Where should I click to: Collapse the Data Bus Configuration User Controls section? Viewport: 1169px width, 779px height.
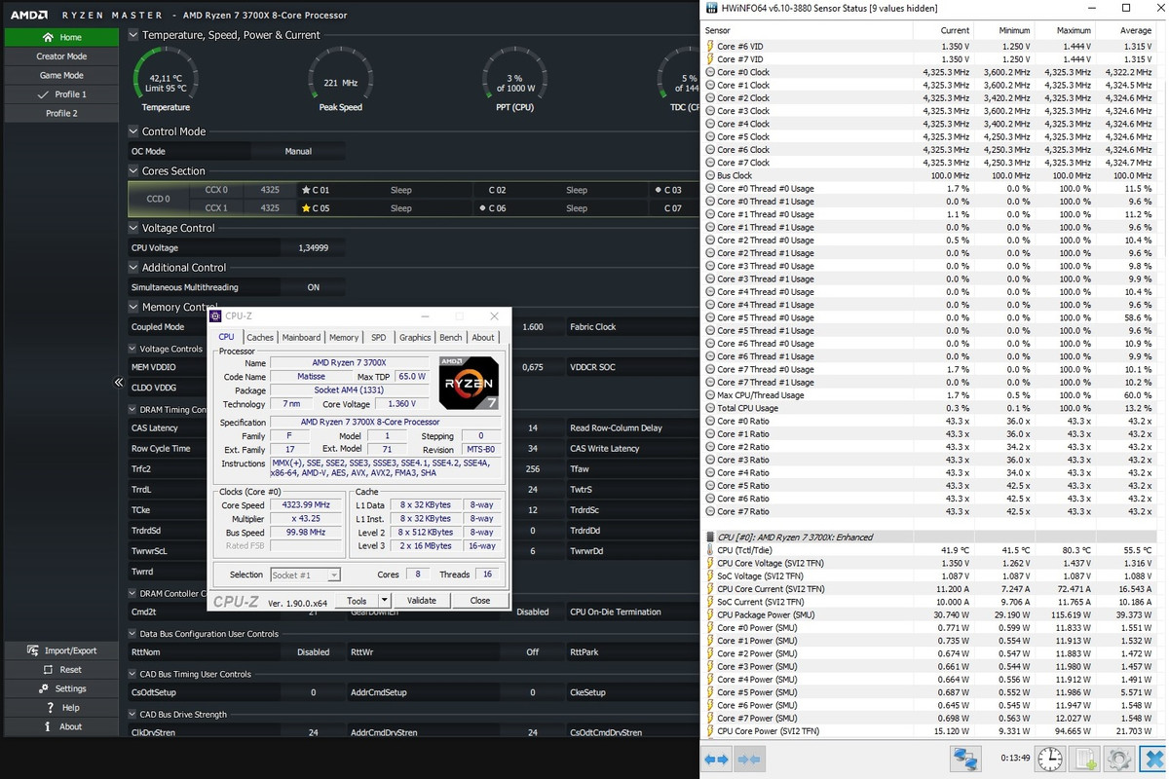click(132, 634)
